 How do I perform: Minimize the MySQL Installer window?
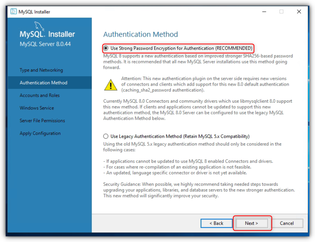pyautogui.click(x=264, y=12)
